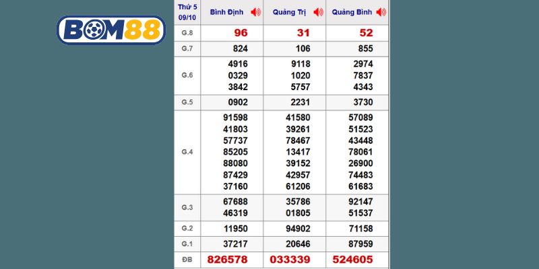Click the BOM88 logo
Viewport: 539px width, 269px height.
[x=111, y=30]
